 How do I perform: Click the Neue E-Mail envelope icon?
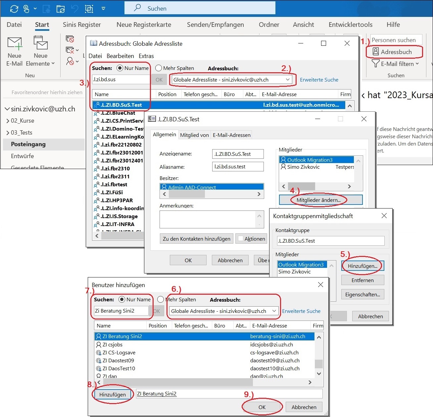click(x=15, y=43)
